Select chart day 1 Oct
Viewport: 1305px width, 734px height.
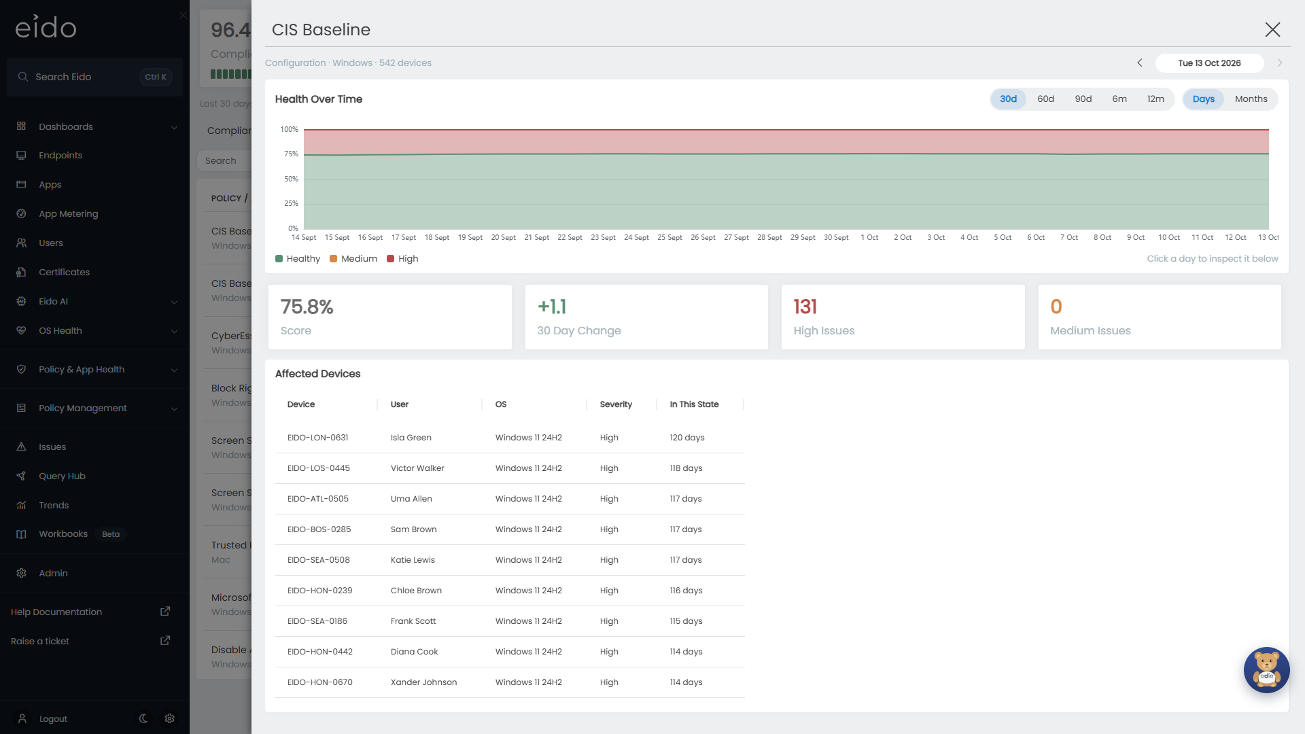click(869, 238)
